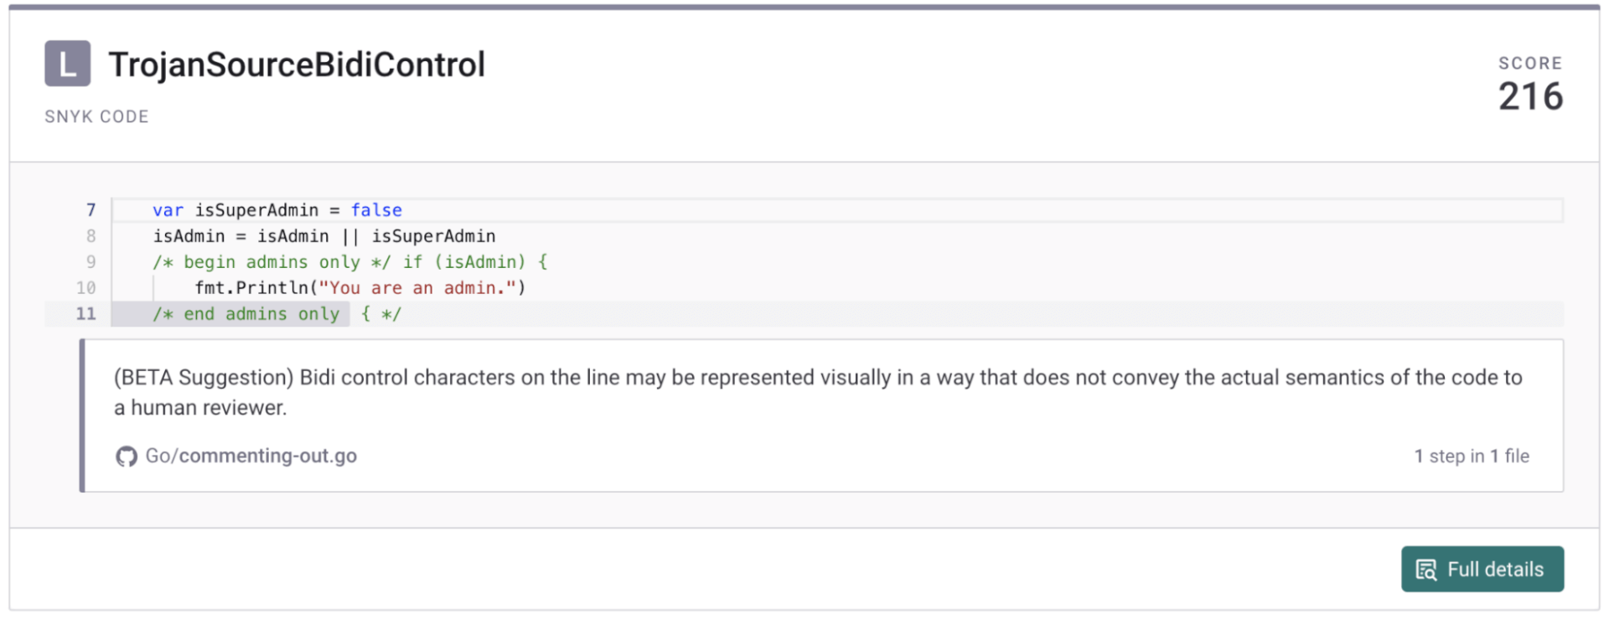
Task: Click line number 7 in the gutter
Action: pos(90,210)
